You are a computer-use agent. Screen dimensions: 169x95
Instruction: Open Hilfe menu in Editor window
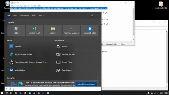coord(39,6)
